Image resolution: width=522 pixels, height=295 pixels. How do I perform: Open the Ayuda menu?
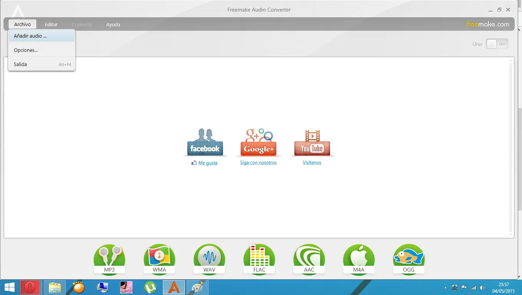point(113,24)
